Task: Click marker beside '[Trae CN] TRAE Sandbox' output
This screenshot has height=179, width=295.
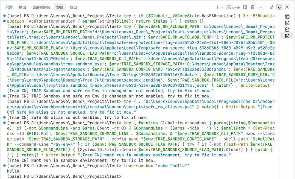Action: click(x=4, y=96)
